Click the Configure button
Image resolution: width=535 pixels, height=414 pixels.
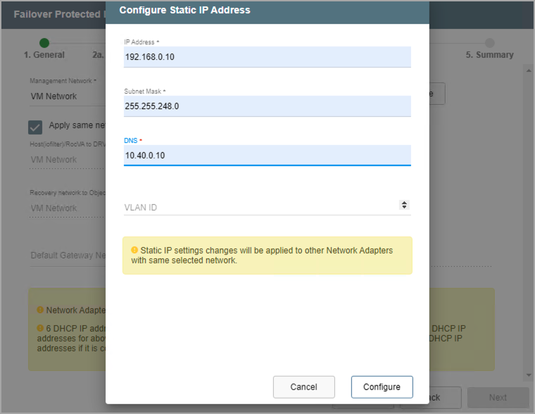click(x=382, y=387)
